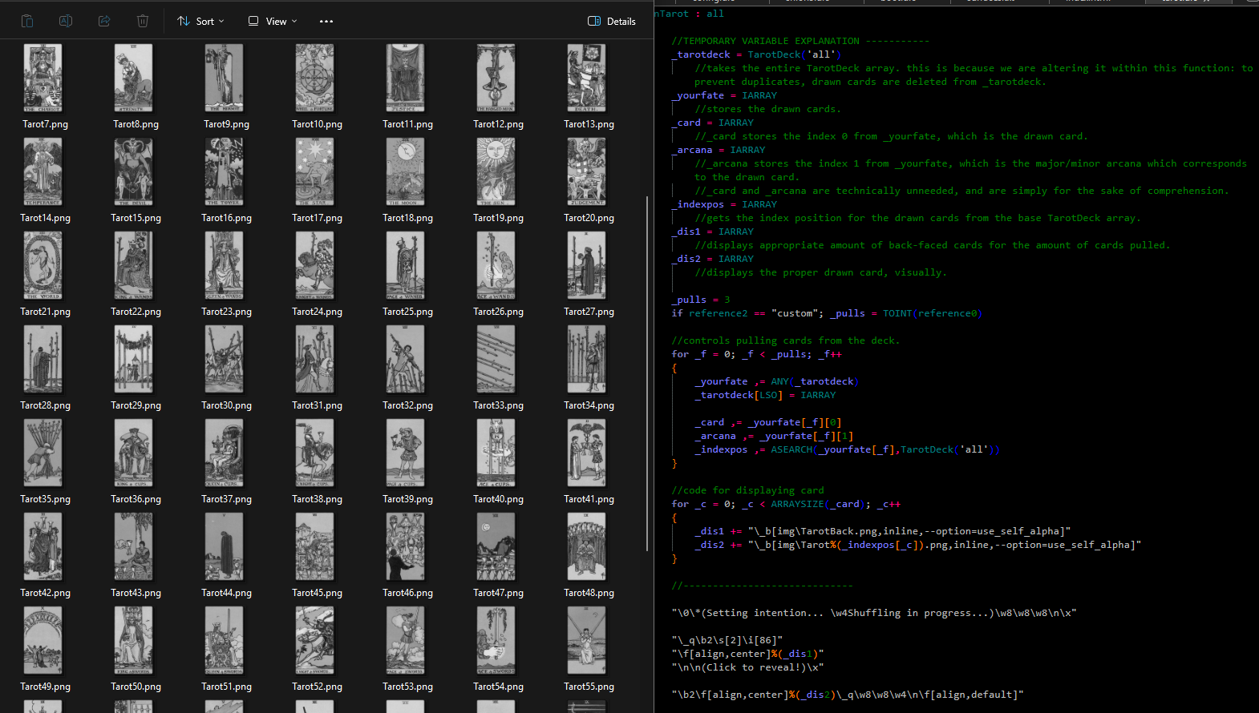The image size is (1259, 713).
Task: Click the file name Tarot36.png
Action: click(136, 499)
